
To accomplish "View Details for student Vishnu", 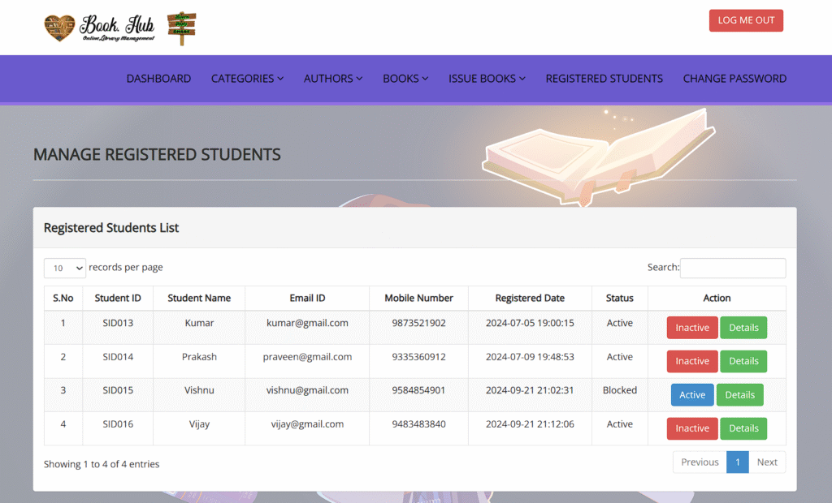I will point(739,395).
